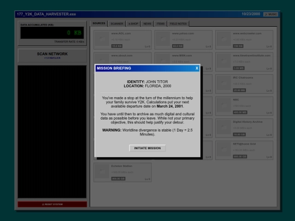Click the SETI@home Grid thumbnail icon
This screenshot has width=295, height=221.
[224, 150]
